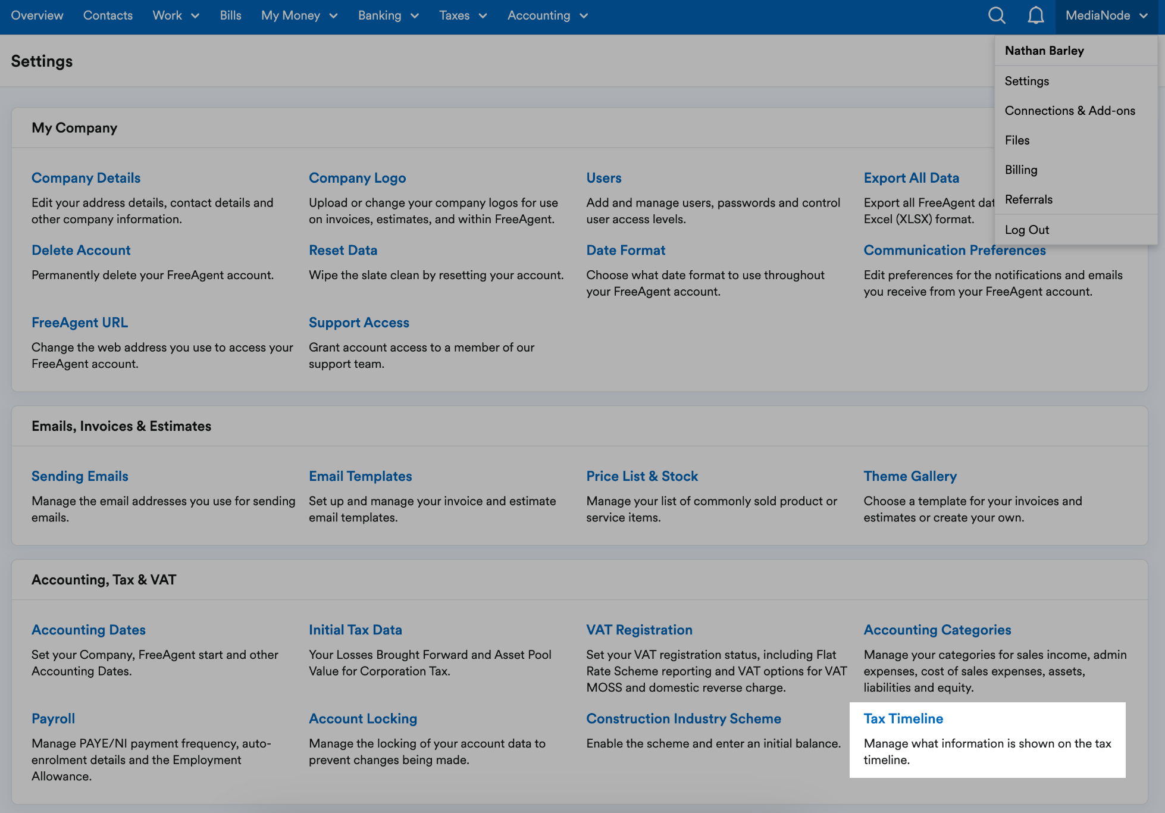Screen dimensions: 1165x813
Task: Open the Accounting Categories link
Action: (937, 630)
